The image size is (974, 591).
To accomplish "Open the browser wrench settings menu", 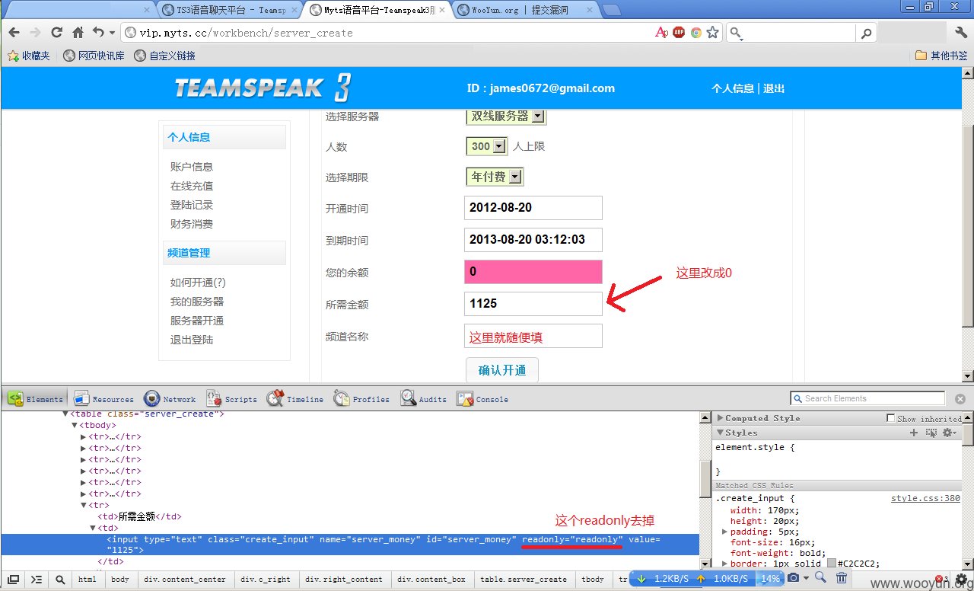I will pos(960,33).
